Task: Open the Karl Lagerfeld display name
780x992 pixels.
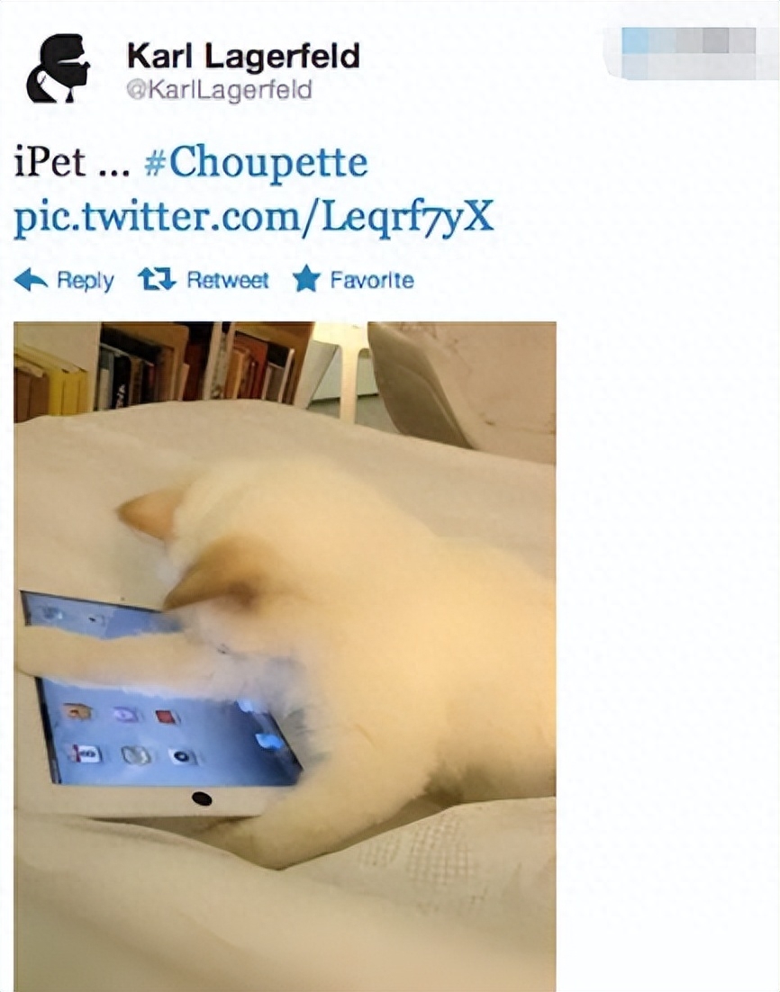Action: [243, 55]
